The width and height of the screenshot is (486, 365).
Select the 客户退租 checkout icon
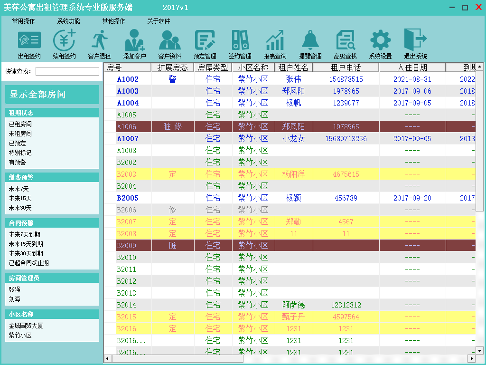point(99,41)
